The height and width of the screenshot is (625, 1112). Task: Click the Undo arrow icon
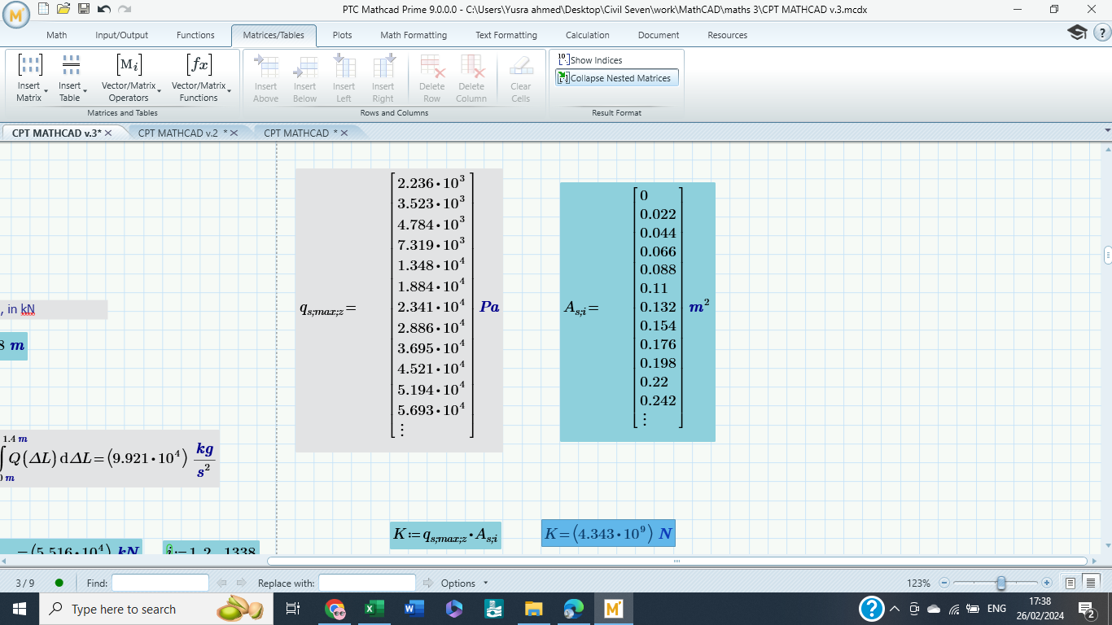(103, 9)
